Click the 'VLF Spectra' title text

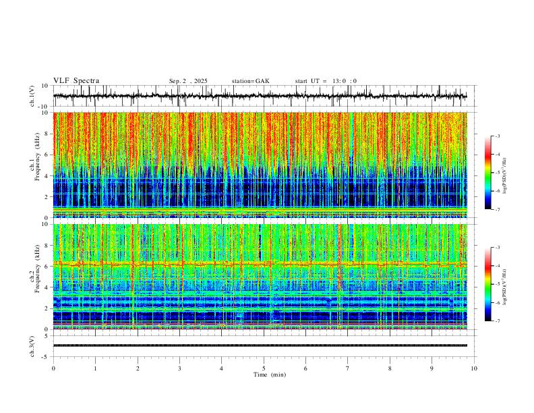(76, 81)
